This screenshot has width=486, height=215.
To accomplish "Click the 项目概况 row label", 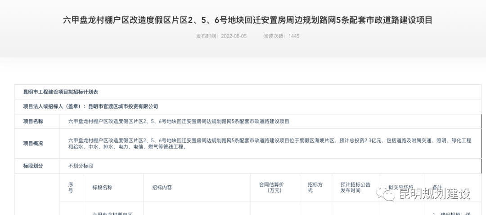I will [33, 144].
